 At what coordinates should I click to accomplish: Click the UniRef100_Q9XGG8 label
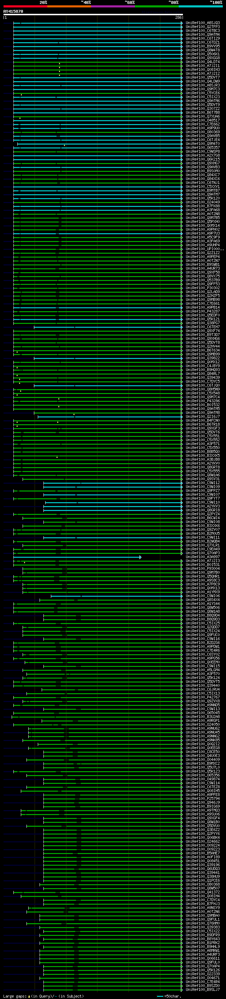(203, 58)
